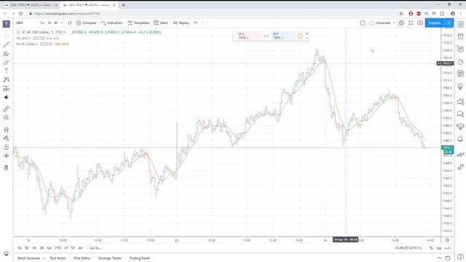466x262 pixels.
Task: Select the All date range
Action: click(x=80, y=247)
